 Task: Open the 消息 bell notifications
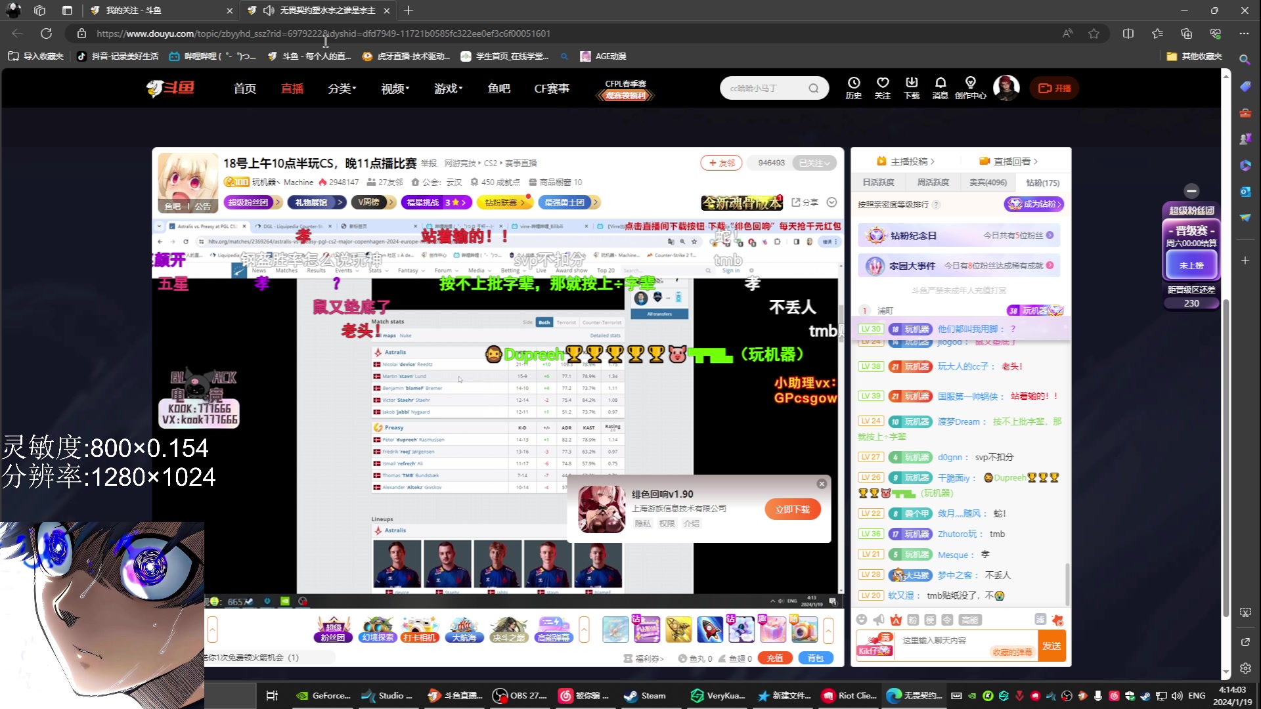[940, 87]
